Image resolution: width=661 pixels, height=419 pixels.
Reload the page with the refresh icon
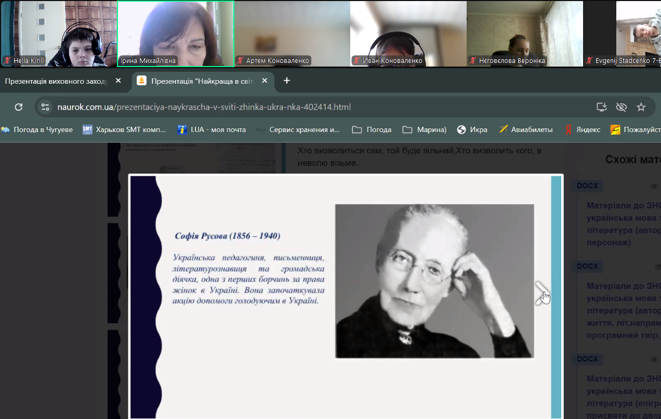coord(19,107)
